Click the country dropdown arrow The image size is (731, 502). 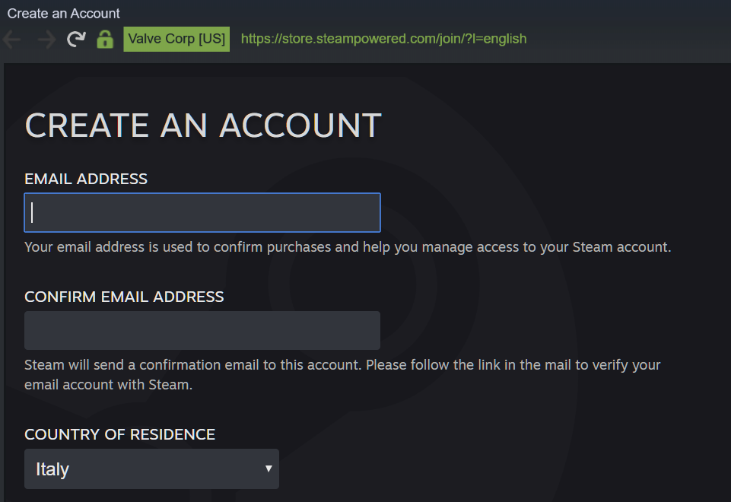tap(269, 469)
